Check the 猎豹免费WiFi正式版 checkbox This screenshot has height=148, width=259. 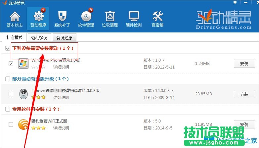coord(11,124)
